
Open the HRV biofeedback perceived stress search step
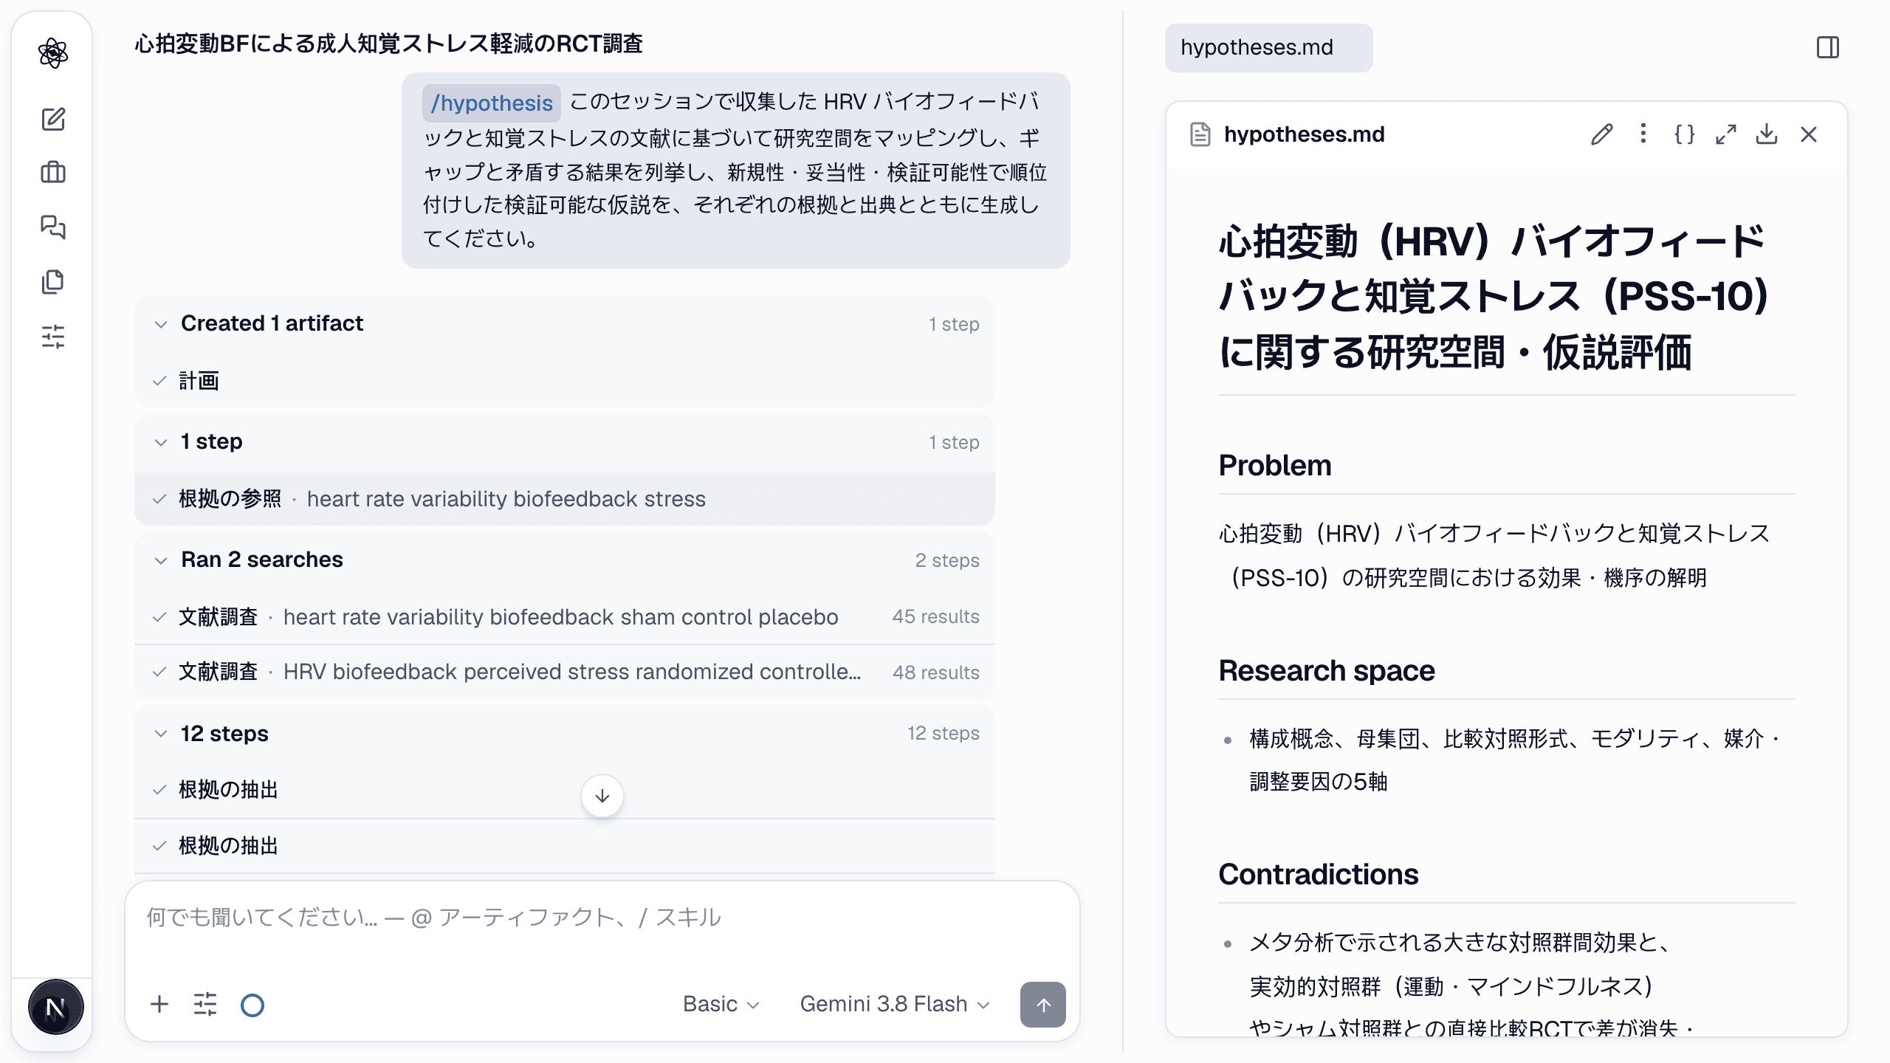point(565,672)
